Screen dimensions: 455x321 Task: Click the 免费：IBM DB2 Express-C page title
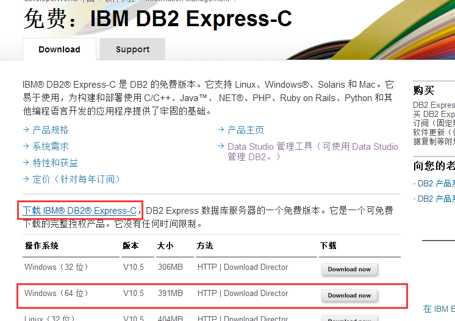tap(158, 18)
